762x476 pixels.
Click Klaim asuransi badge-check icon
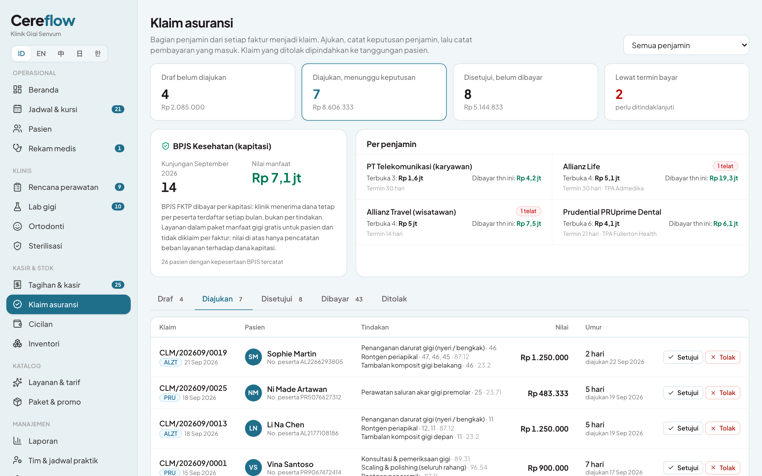17,304
